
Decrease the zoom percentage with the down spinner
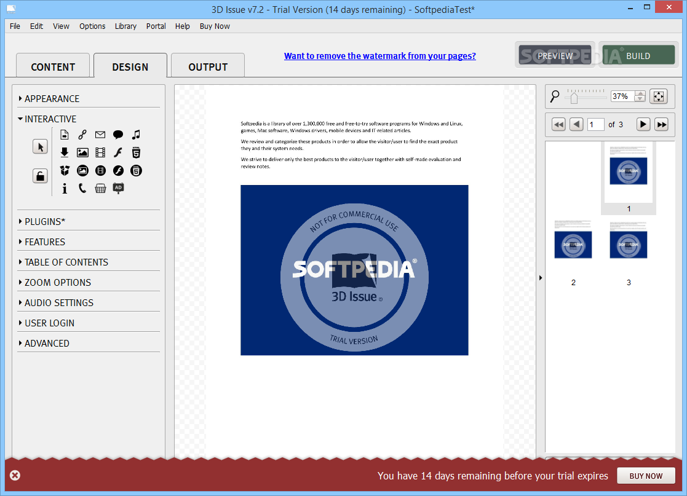click(x=640, y=99)
